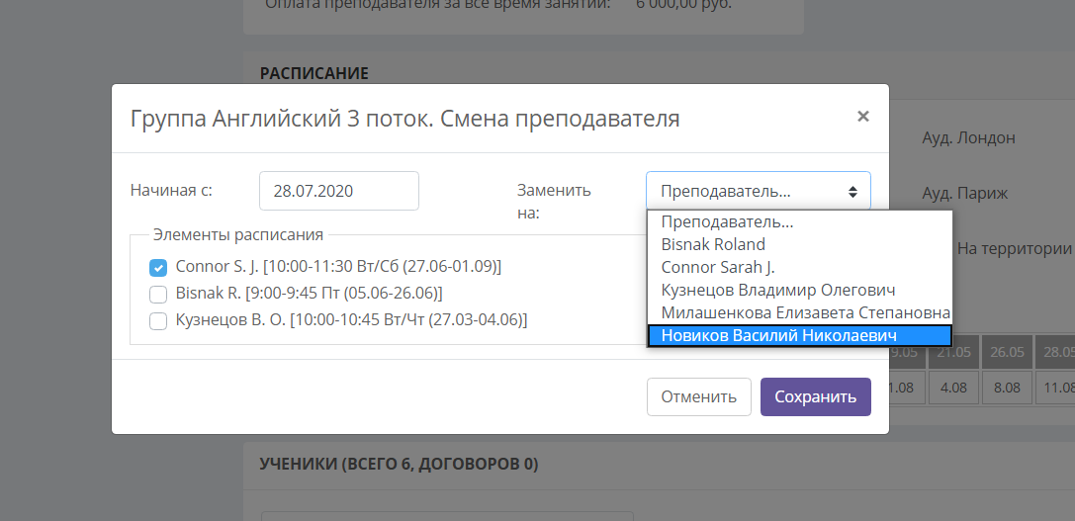Open the Преподаватель... replacement dropdown
This screenshot has height=521, width=1075.
759,191
